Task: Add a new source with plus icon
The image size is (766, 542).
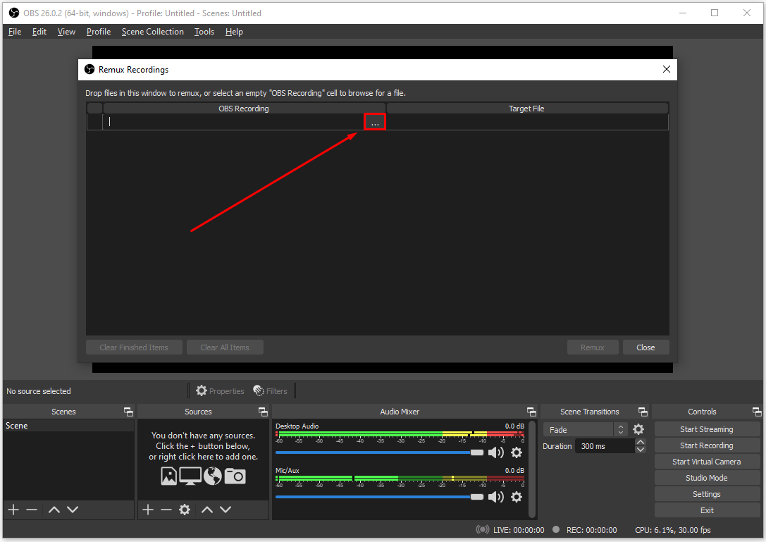Action: click(x=148, y=510)
